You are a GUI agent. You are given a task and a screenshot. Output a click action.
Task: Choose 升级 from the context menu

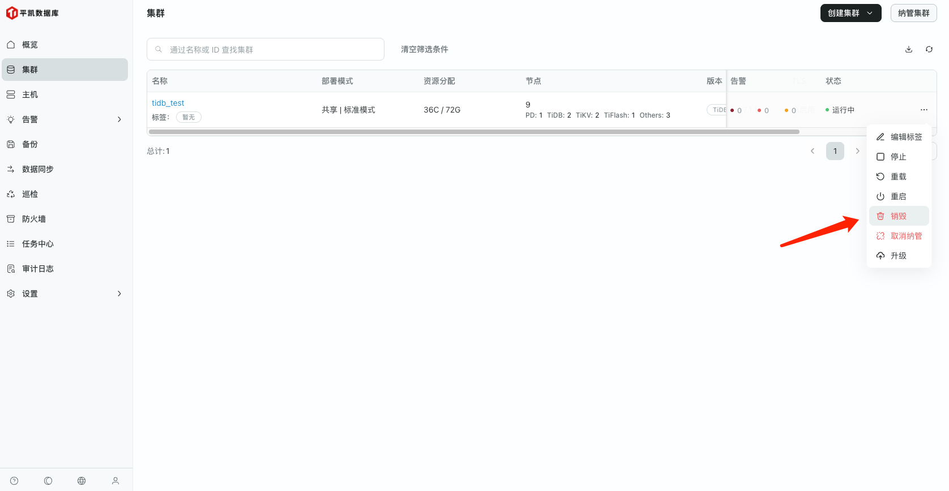pyautogui.click(x=899, y=256)
